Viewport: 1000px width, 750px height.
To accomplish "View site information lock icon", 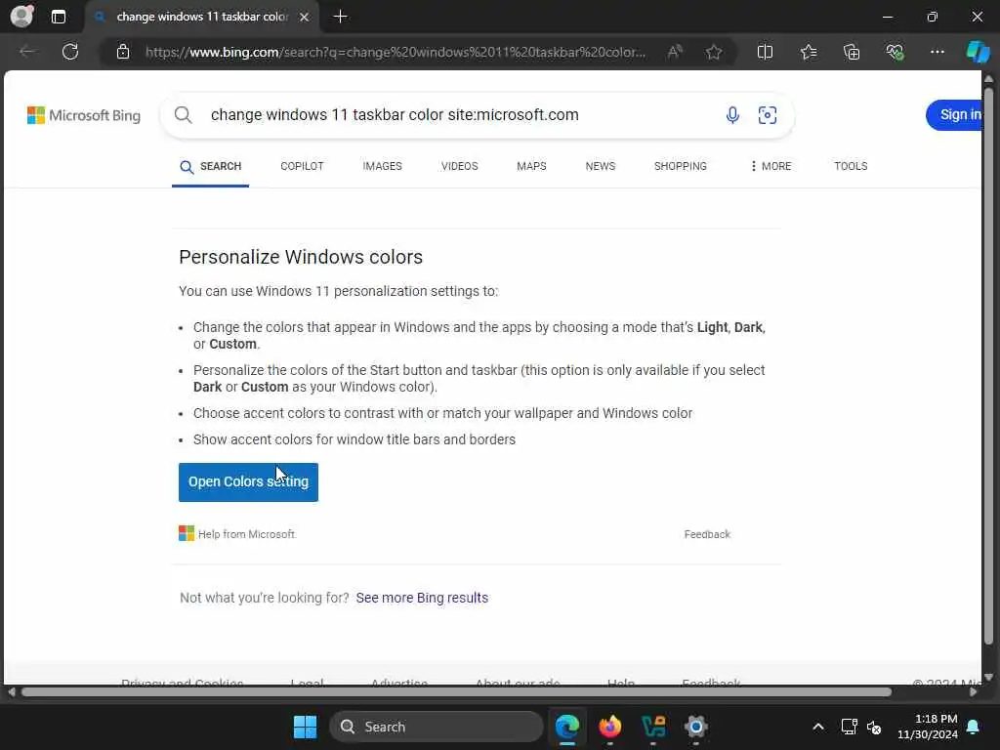I will (123, 52).
